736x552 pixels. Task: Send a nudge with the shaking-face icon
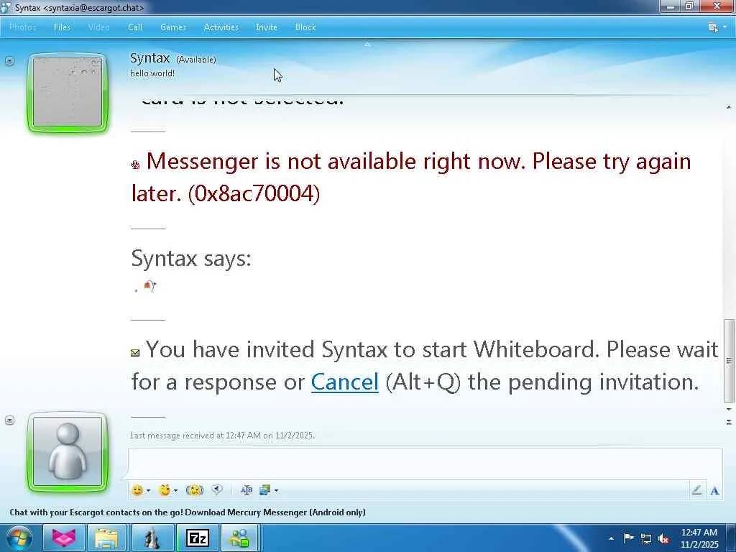[x=194, y=490]
